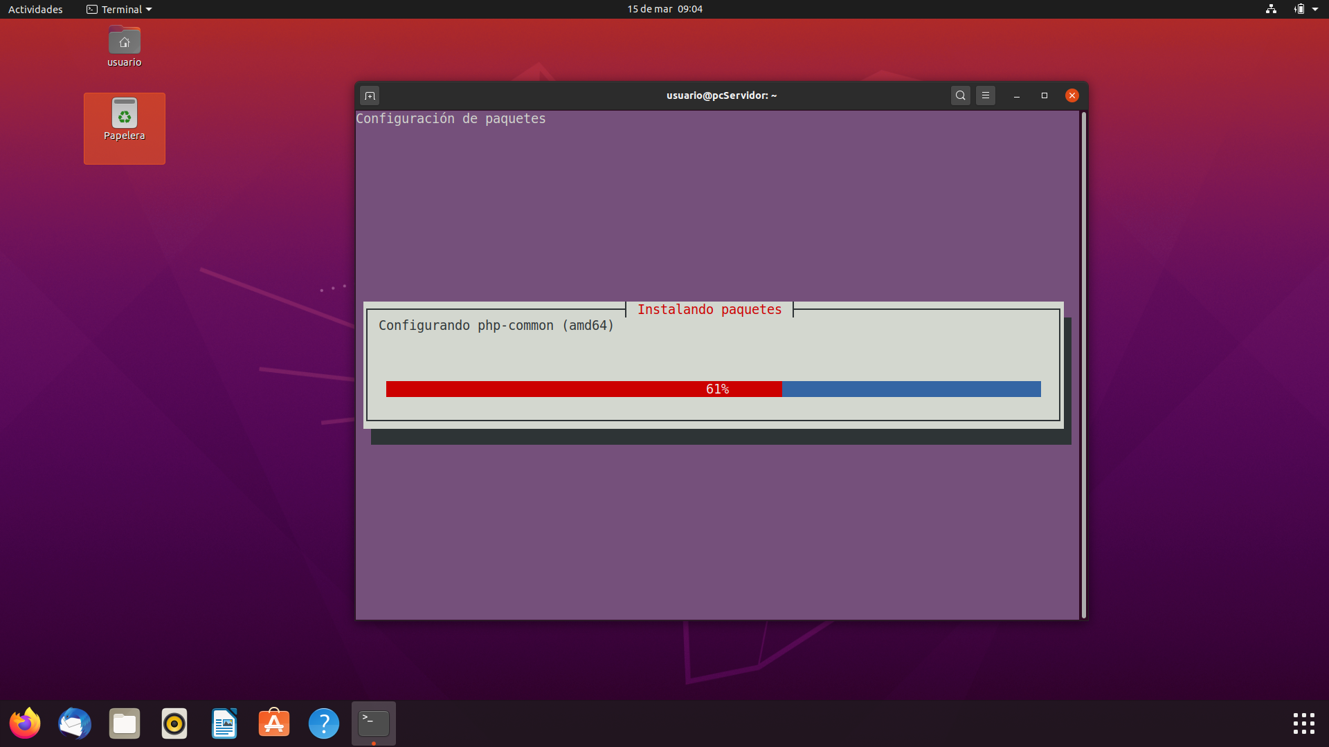
Task: Open the usuario home folder
Action: coord(125,46)
